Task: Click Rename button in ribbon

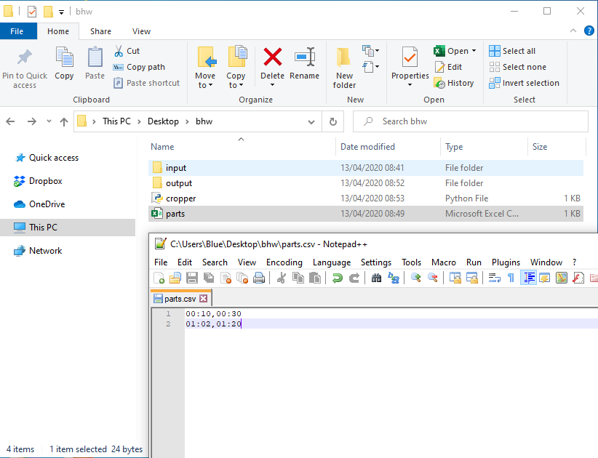Action: point(304,64)
